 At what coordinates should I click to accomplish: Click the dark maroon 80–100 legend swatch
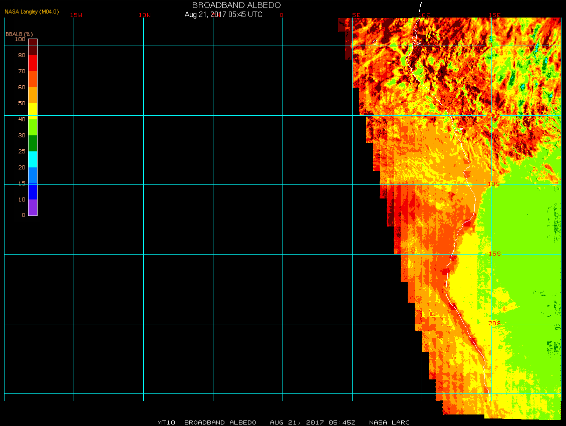point(33,47)
